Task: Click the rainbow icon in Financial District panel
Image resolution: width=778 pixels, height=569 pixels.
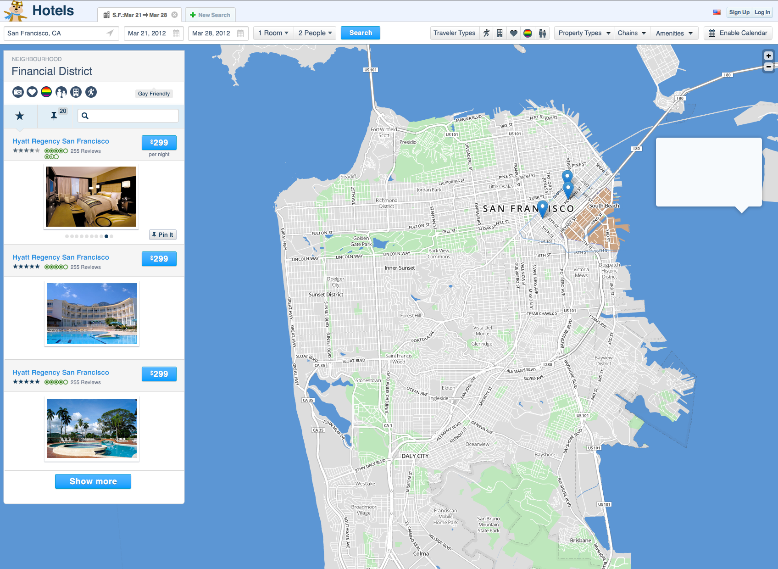Action: [x=46, y=92]
